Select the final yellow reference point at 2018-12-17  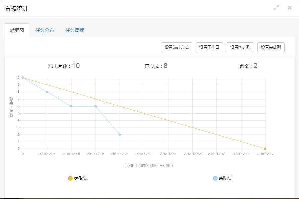[265, 148]
